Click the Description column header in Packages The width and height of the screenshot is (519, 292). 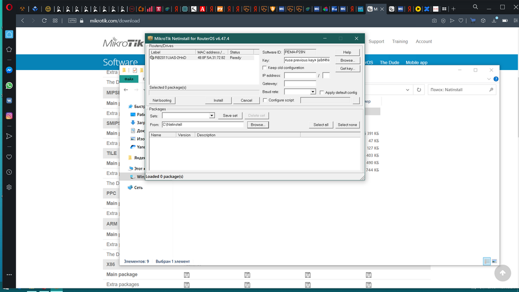(247, 135)
